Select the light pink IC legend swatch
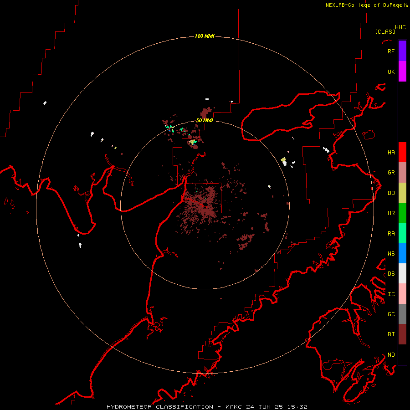410x410 pixels. coord(402,294)
